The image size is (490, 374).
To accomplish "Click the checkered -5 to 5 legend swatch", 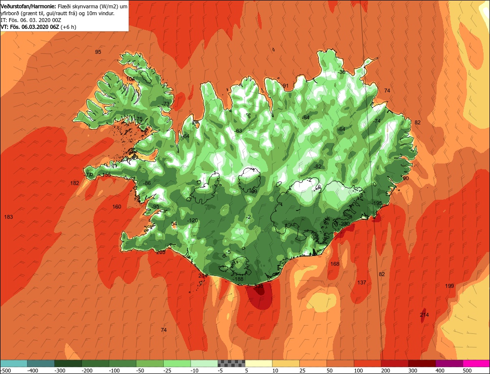I will (231, 363).
